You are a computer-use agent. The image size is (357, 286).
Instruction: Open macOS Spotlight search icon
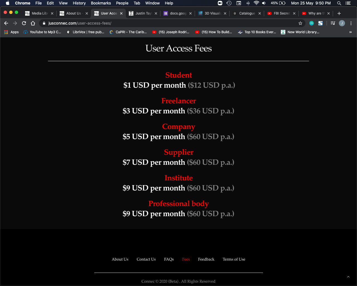point(339,3)
